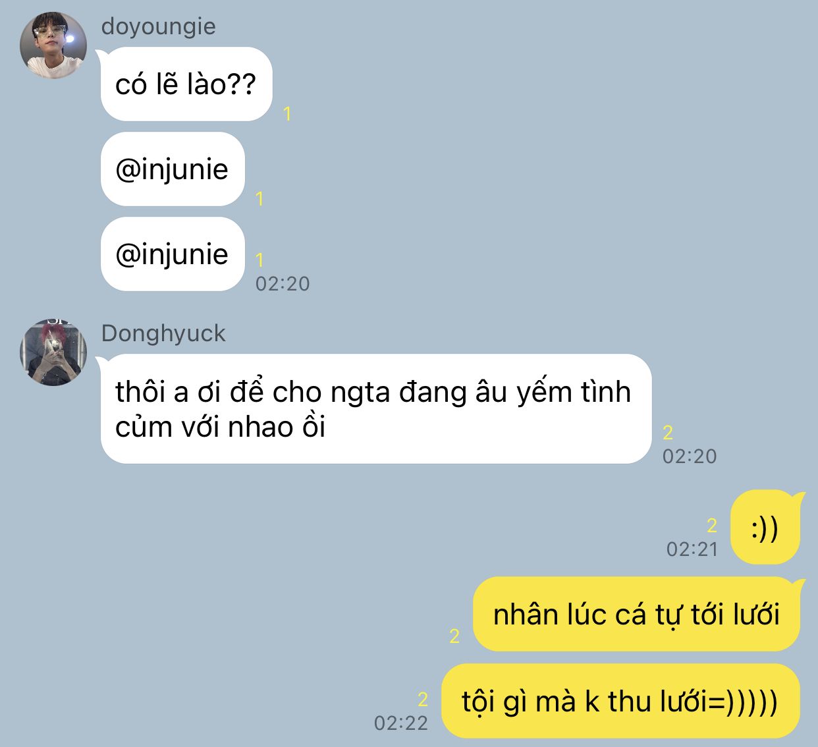Tap the 02:20 timestamp under doyoungie's messages

tap(283, 284)
